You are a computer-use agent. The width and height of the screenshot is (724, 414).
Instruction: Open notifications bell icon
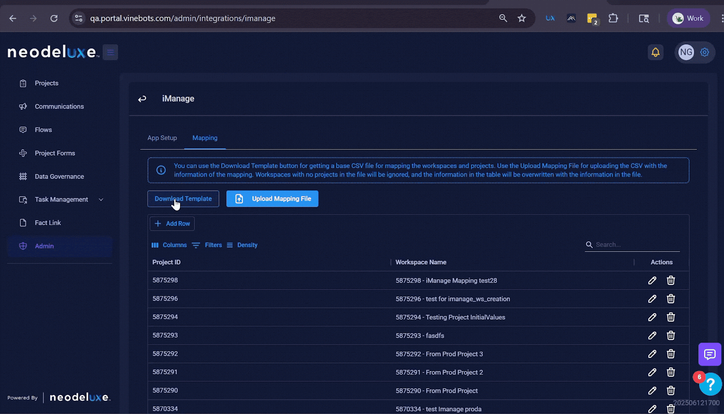click(655, 52)
